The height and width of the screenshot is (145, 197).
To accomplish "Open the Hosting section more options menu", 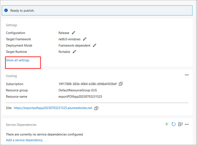I will (x=187, y=75).
